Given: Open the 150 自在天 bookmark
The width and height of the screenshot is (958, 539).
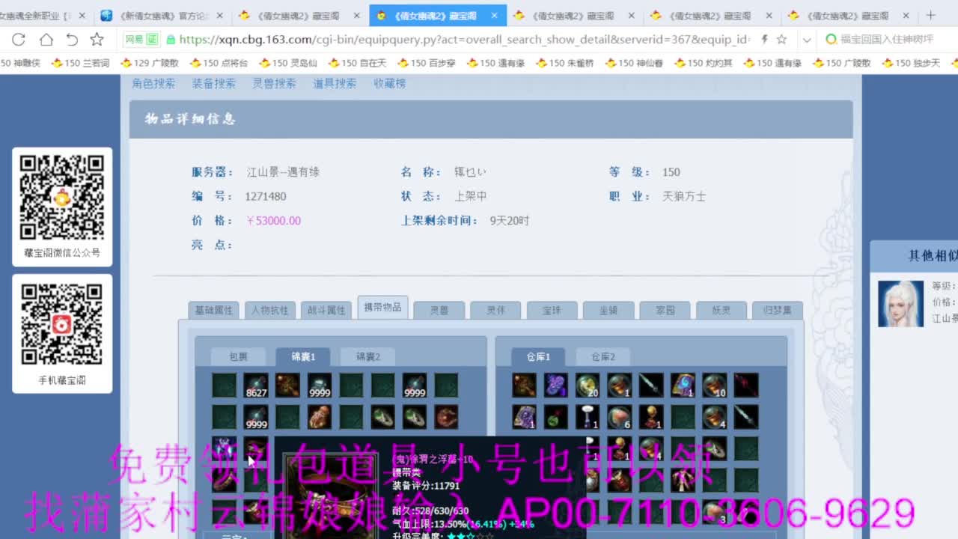Looking at the screenshot, I should pyautogui.click(x=357, y=64).
